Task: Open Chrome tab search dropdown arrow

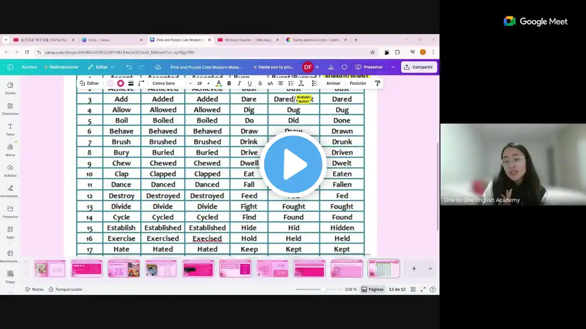Action: pyautogui.click(x=6, y=40)
